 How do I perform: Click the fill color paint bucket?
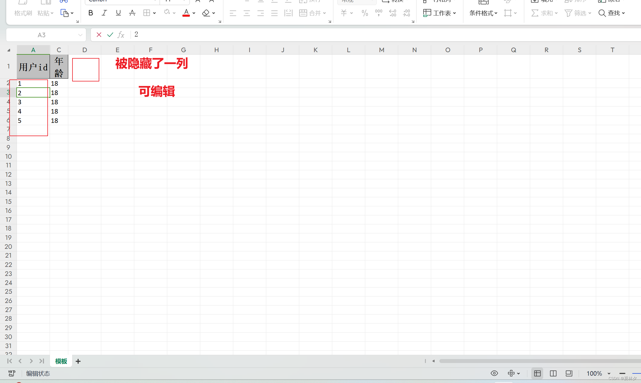(x=167, y=12)
